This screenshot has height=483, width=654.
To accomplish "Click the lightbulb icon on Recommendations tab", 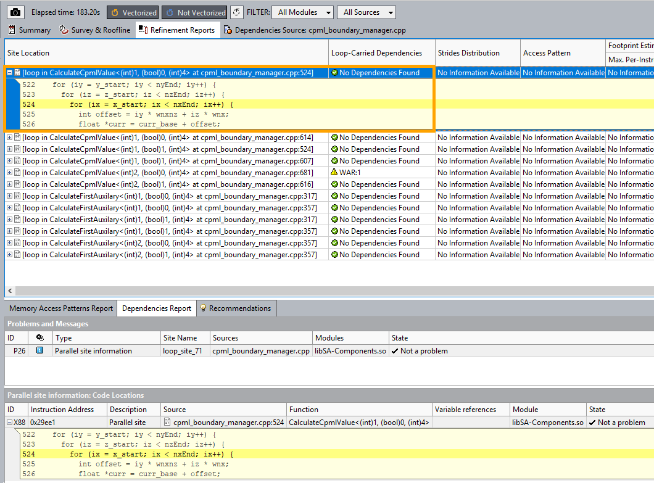I will point(203,308).
